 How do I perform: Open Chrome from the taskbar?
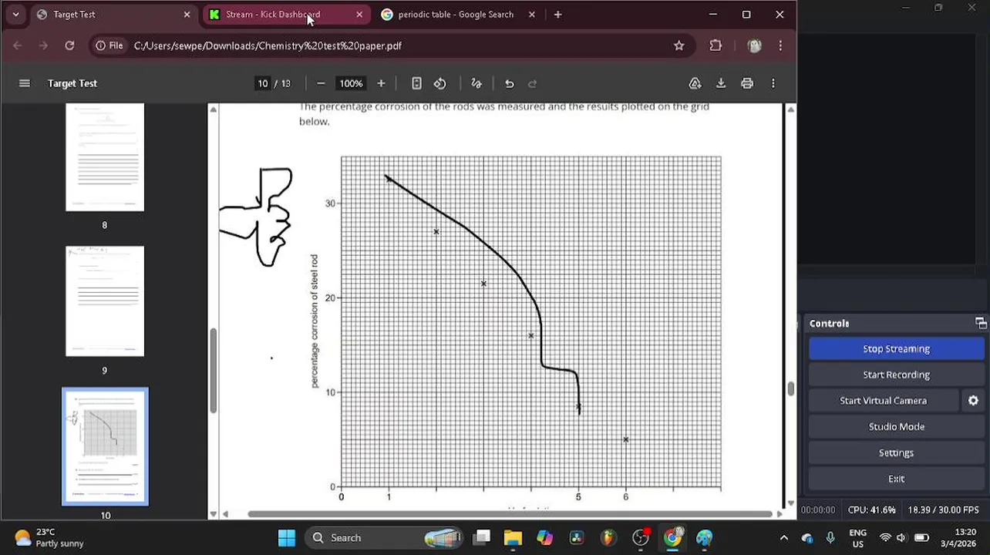[673, 537]
